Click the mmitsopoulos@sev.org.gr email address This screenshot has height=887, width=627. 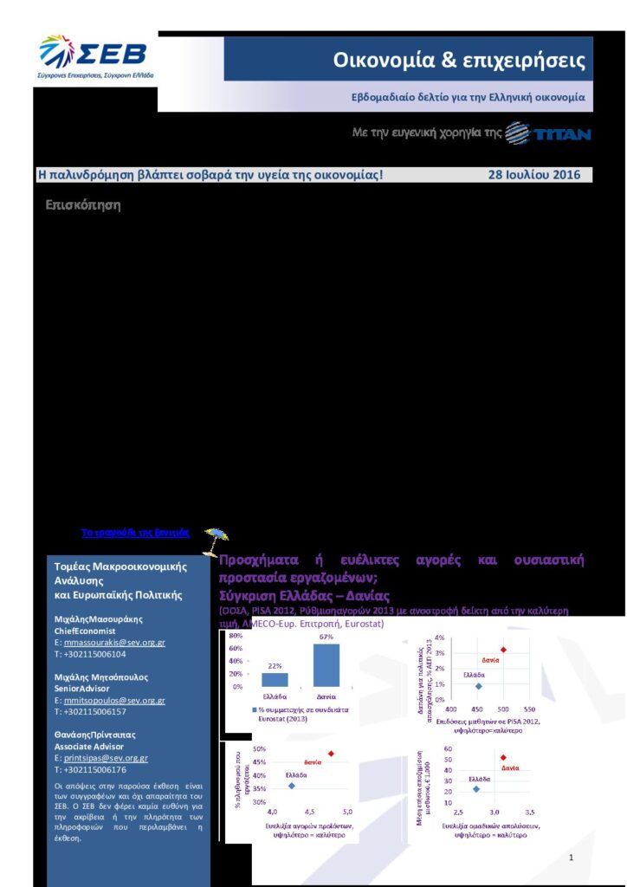click(x=114, y=700)
